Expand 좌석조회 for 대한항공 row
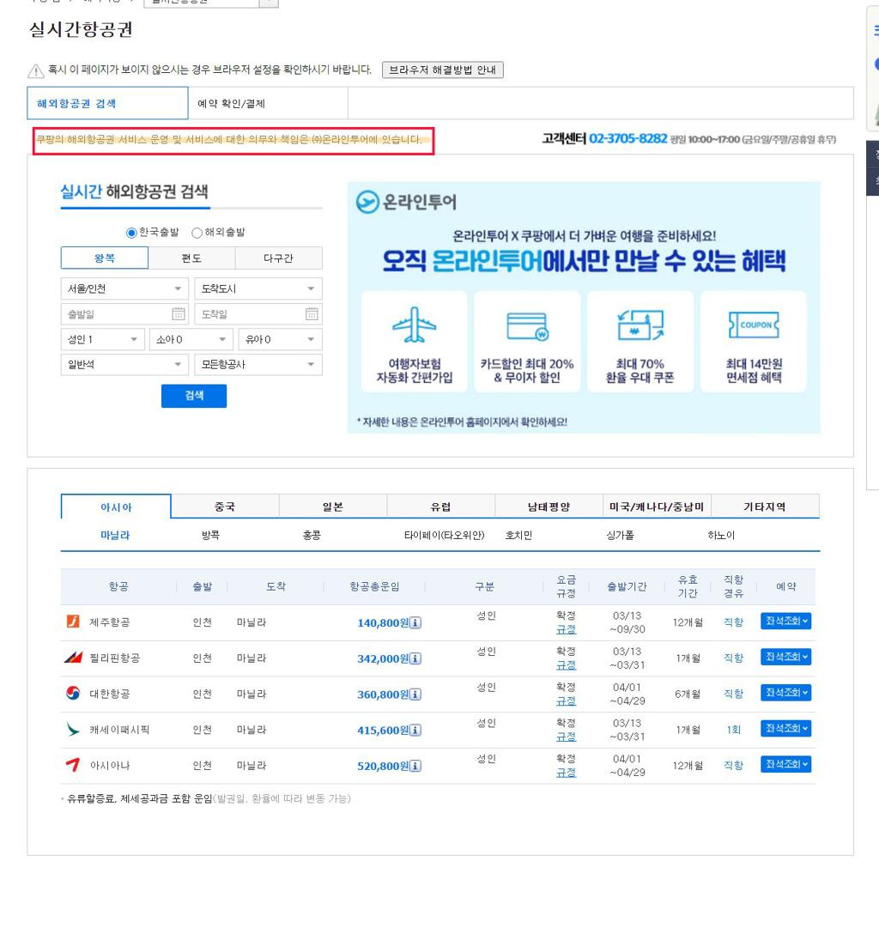Viewport: 879px width, 928px height. pyautogui.click(x=785, y=693)
